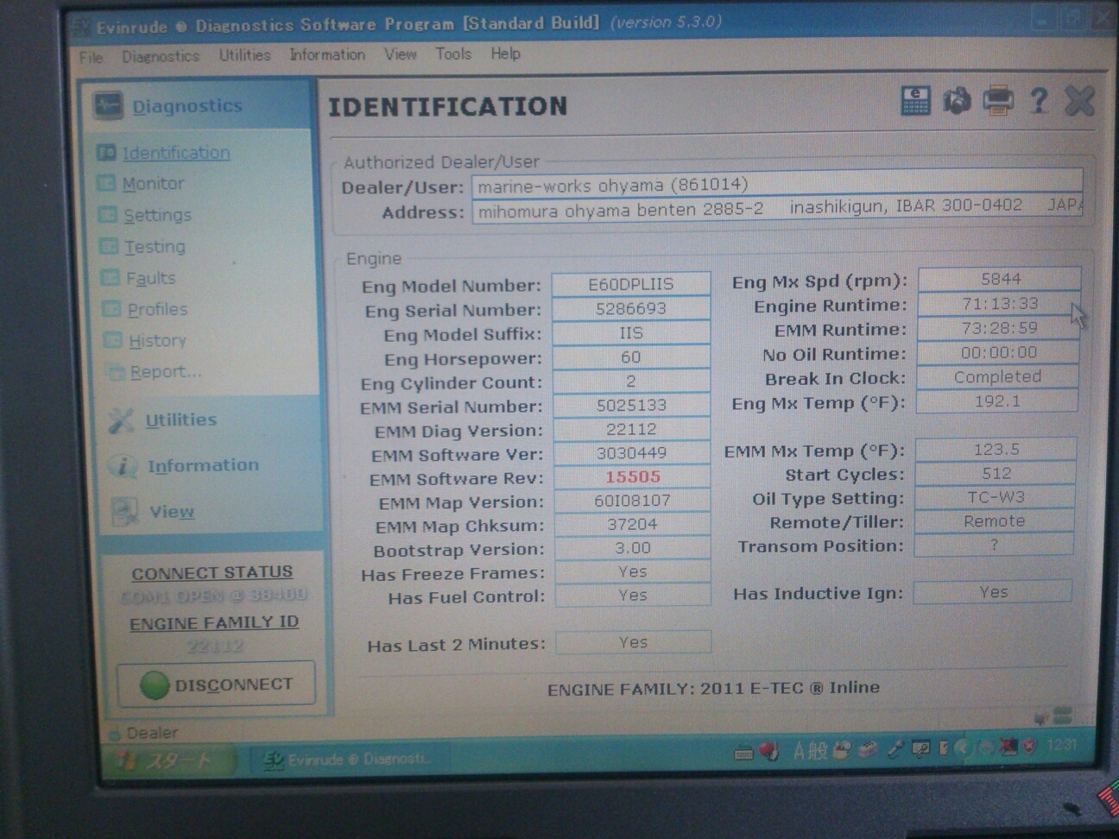Go to the Identification link
Image resolution: width=1119 pixels, height=839 pixels.
[x=176, y=153]
